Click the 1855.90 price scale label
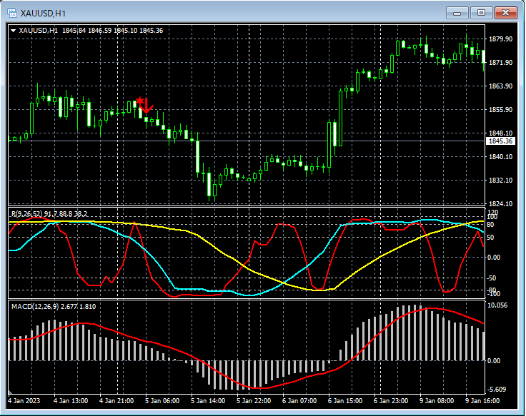The image size is (526, 416). (500, 109)
